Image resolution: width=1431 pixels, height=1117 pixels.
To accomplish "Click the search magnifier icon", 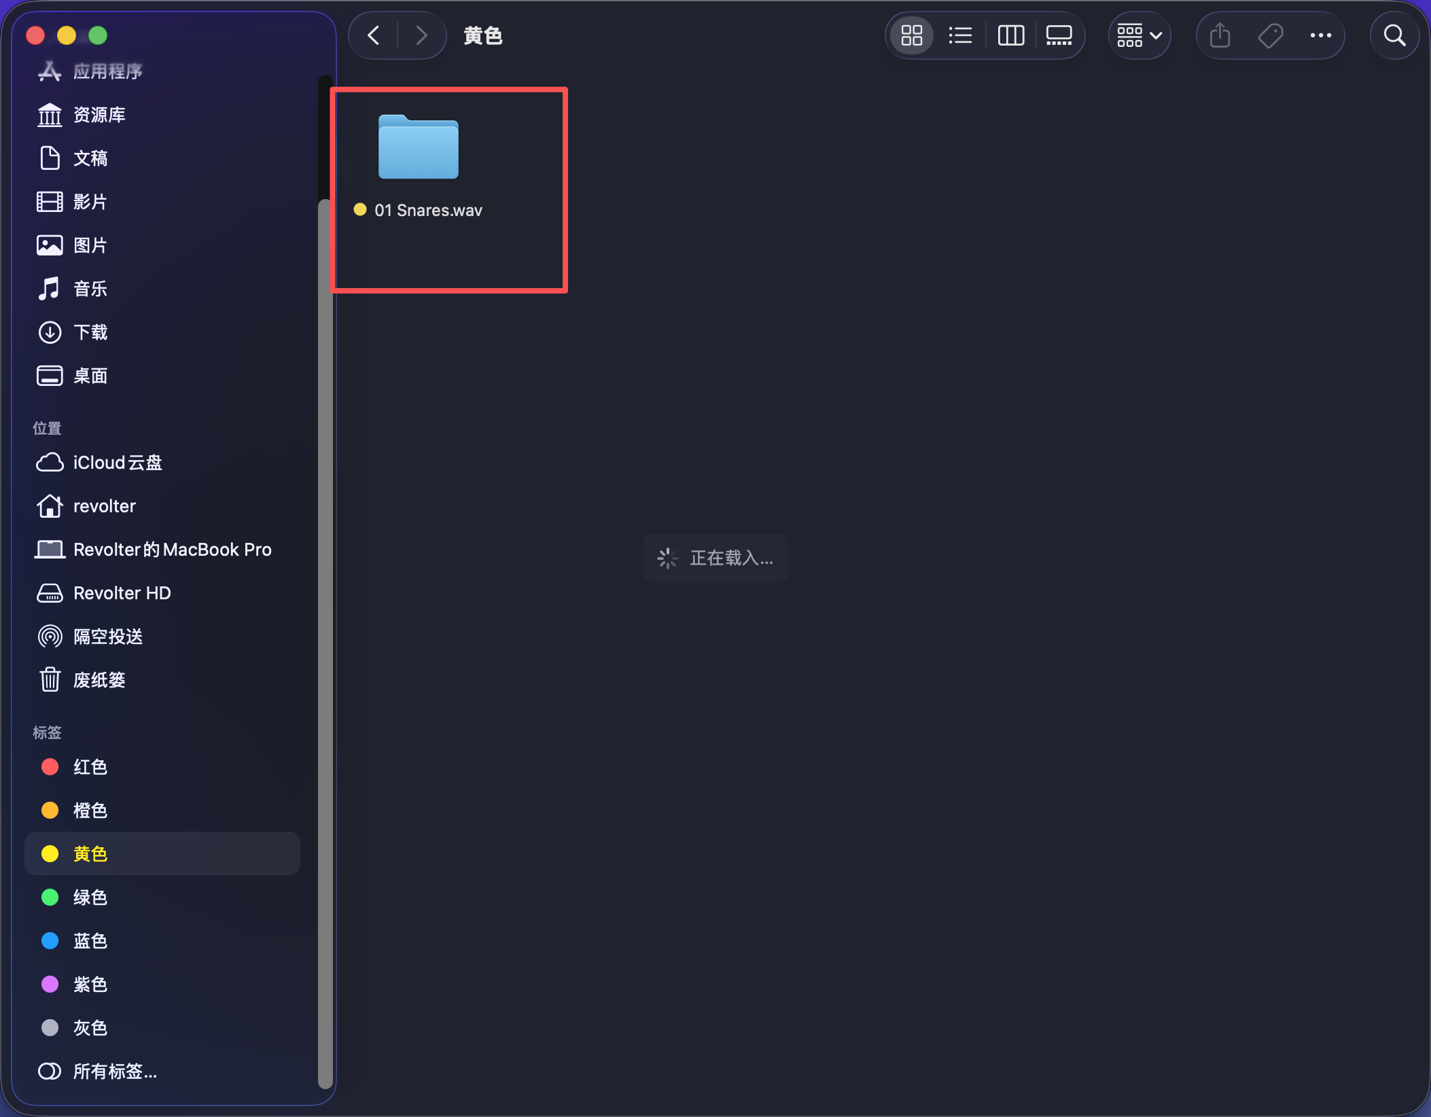I will (x=1394, y=35).
